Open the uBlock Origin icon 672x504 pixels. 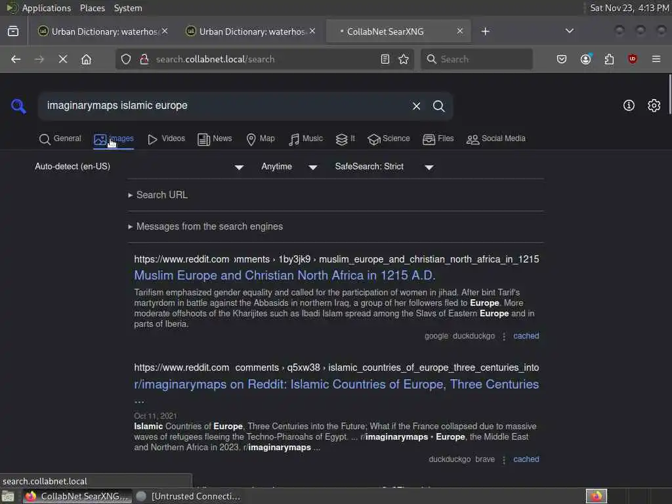[x=632, y=59]
